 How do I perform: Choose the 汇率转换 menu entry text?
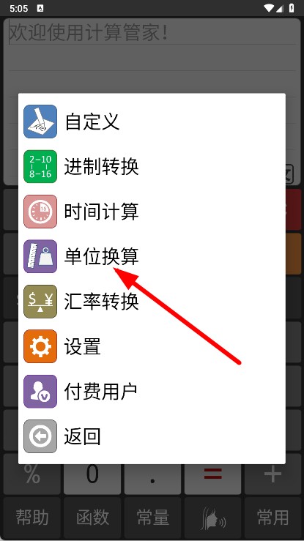point(101,302)
